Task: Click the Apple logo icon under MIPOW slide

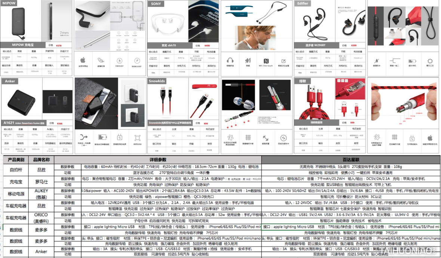Action: pyautogui.click(x=83, y=60)
